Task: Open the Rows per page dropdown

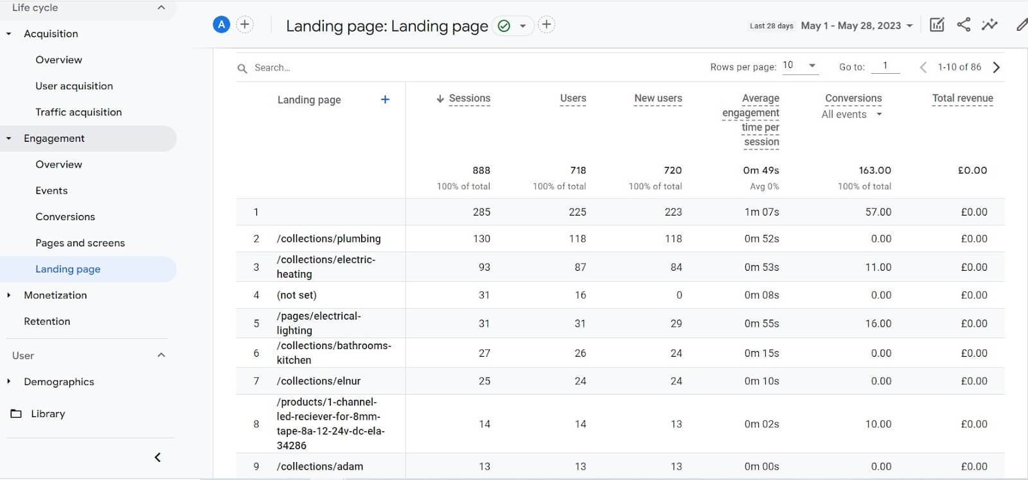Action: (800, 66)
